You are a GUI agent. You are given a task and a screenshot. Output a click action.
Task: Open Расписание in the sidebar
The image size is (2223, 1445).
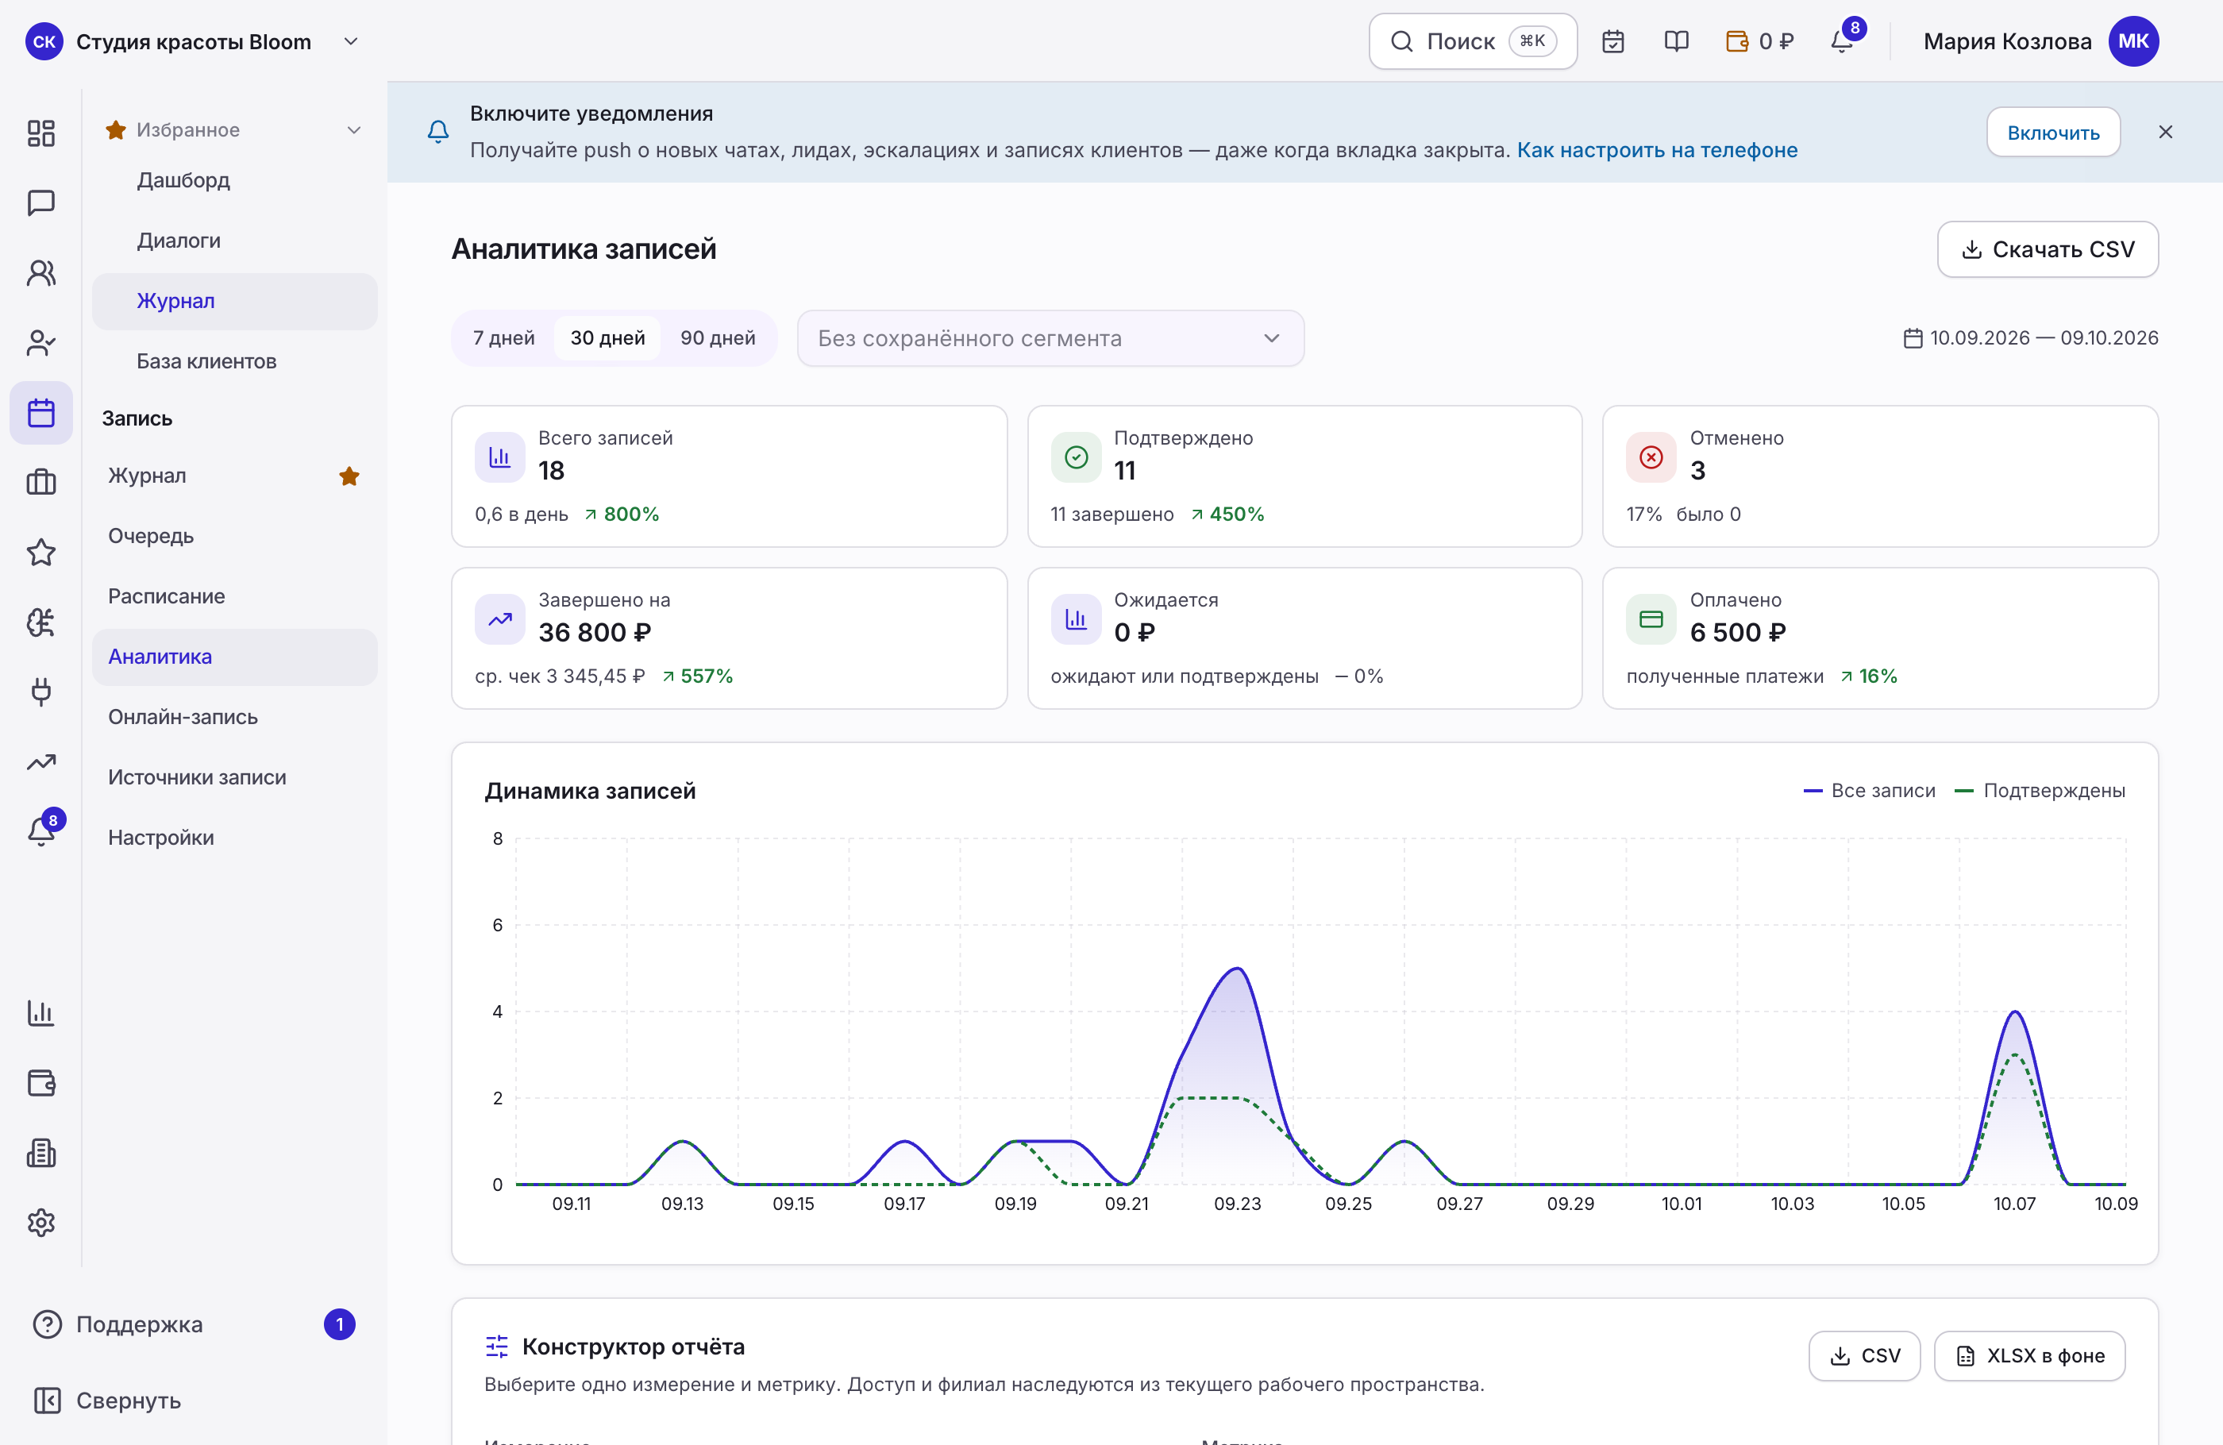[x=234, y=596]
